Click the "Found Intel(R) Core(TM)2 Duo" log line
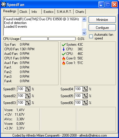The height and width of the screenshot is (138, 119). (42, 19)
